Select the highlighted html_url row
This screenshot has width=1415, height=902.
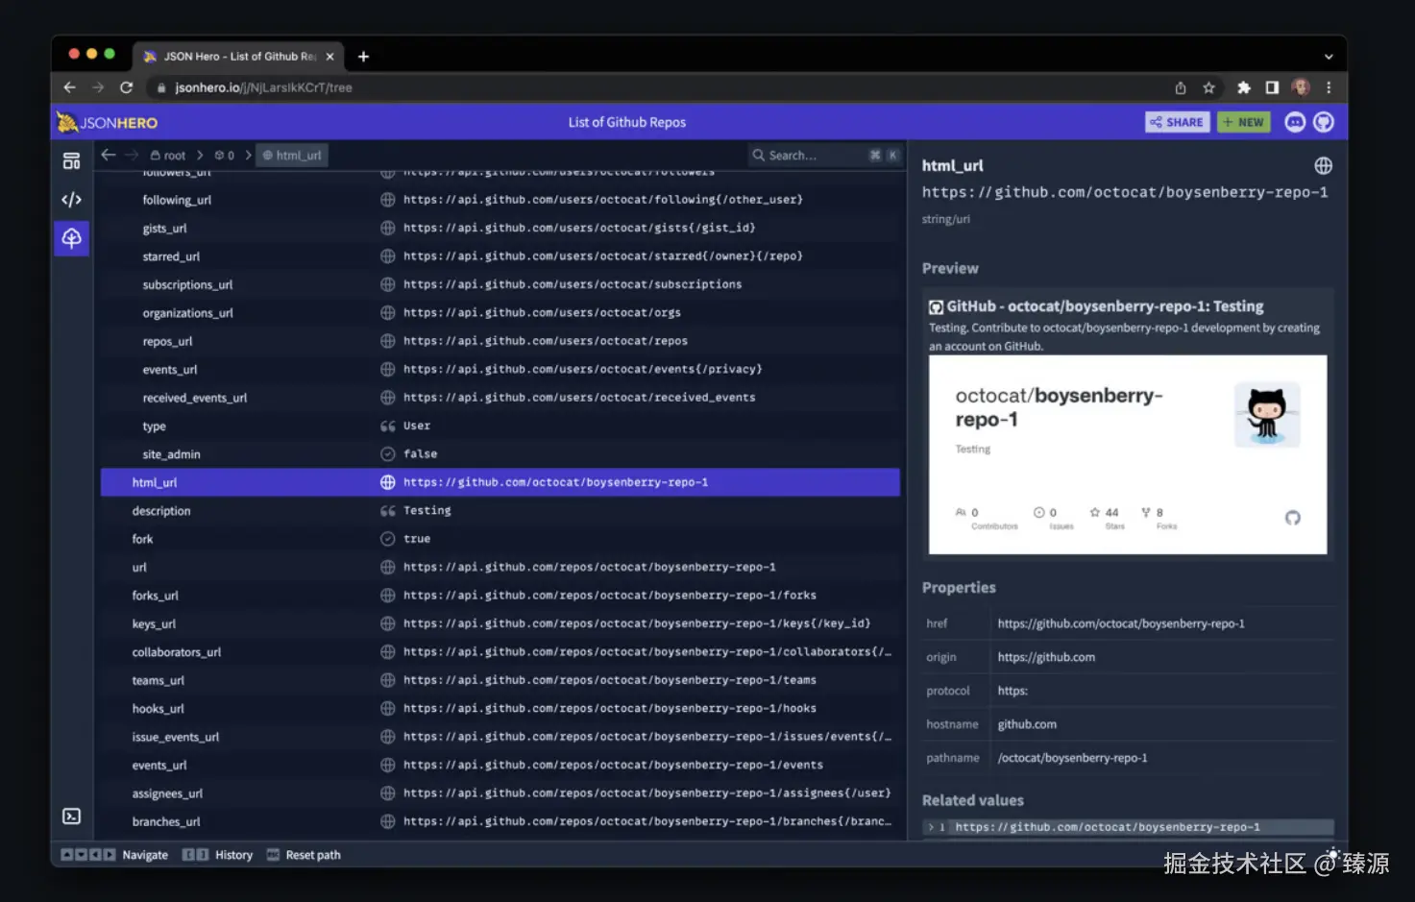point(500,482)
